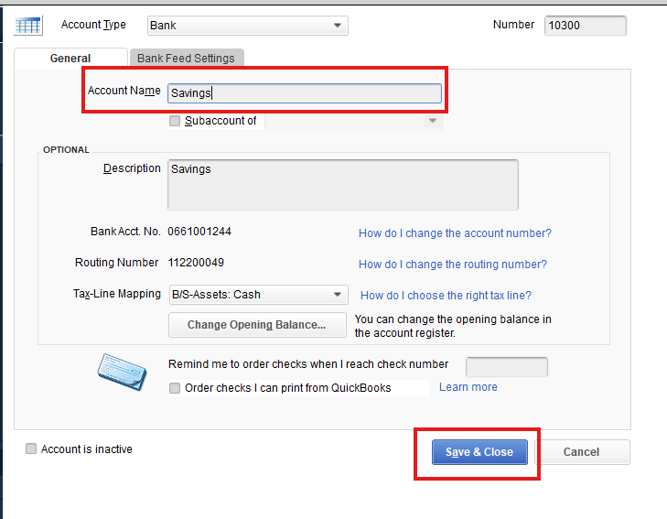Click the Save & Close button

[479, 452]
